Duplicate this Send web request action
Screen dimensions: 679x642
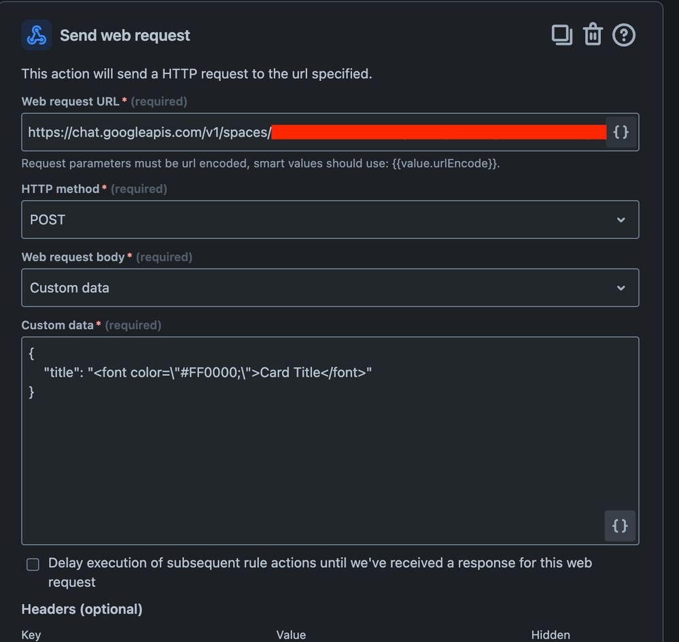[x=561, y=35]
